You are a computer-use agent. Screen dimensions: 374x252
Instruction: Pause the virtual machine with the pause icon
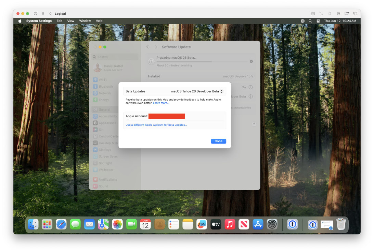pyautogui.click(x=43, y=14)
